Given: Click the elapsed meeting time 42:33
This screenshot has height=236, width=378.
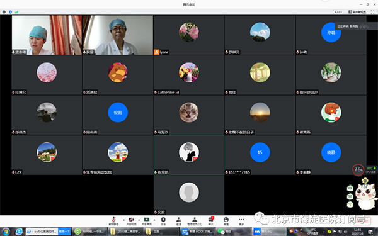Looking at the screenshot, I should point(338,12).
